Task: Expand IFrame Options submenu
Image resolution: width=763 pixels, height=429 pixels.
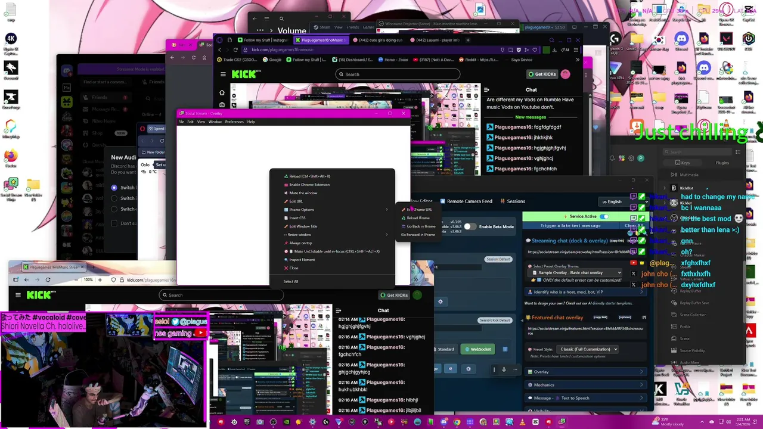Action: point(332,210)
